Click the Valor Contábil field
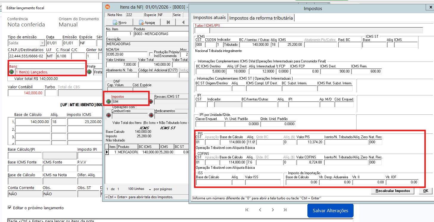Screen dimensions: 434x222 click(26, 93)
